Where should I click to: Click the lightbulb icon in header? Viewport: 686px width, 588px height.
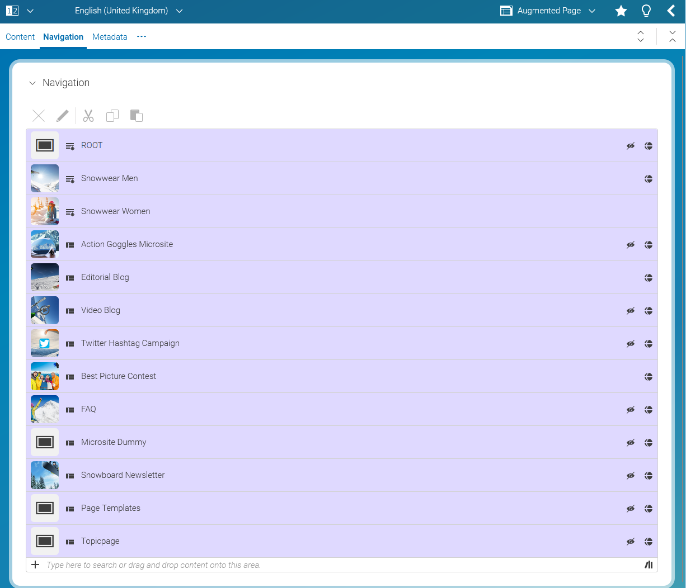coord(646,11)
